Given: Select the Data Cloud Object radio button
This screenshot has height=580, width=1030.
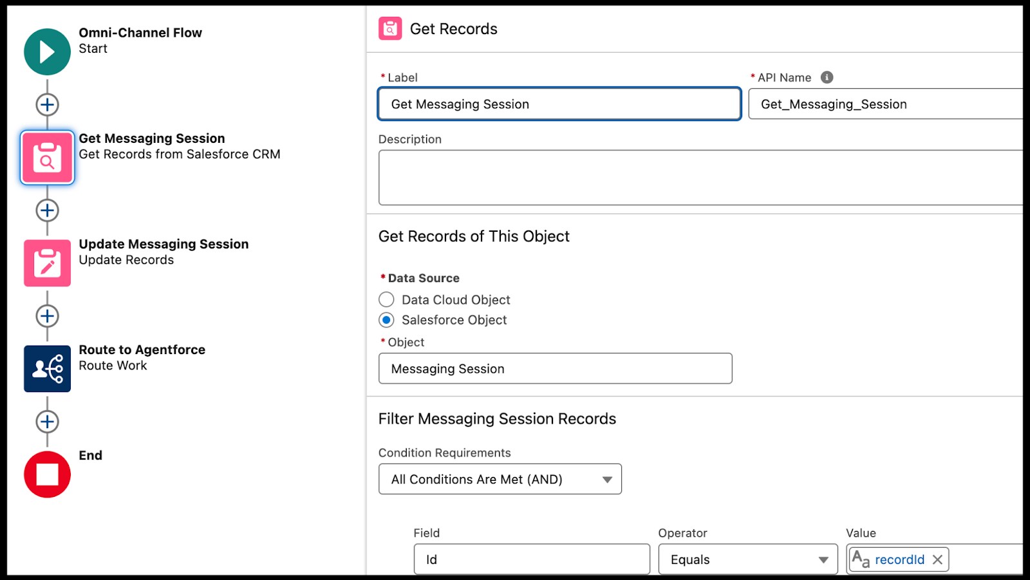Looking at the screenshot, I should tap(386, 300).
